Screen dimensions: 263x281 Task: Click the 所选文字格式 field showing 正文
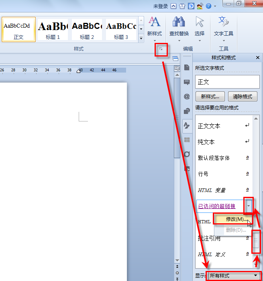[227, 82]
